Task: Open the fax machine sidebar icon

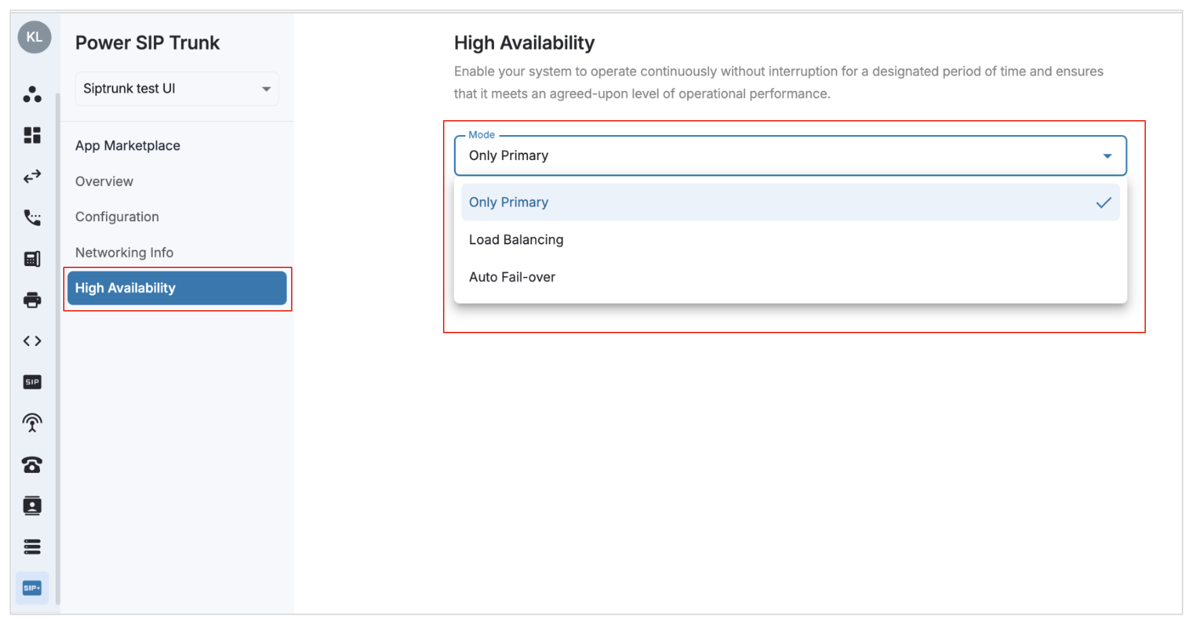Action: pos(32,259)
